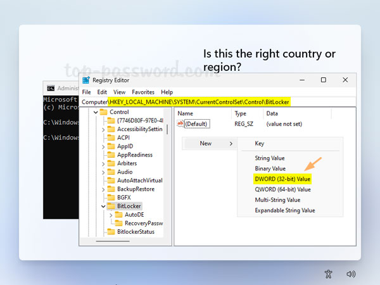Expand the BackupRestore key arrow
The image size is (380, 285).
[103, 189]
